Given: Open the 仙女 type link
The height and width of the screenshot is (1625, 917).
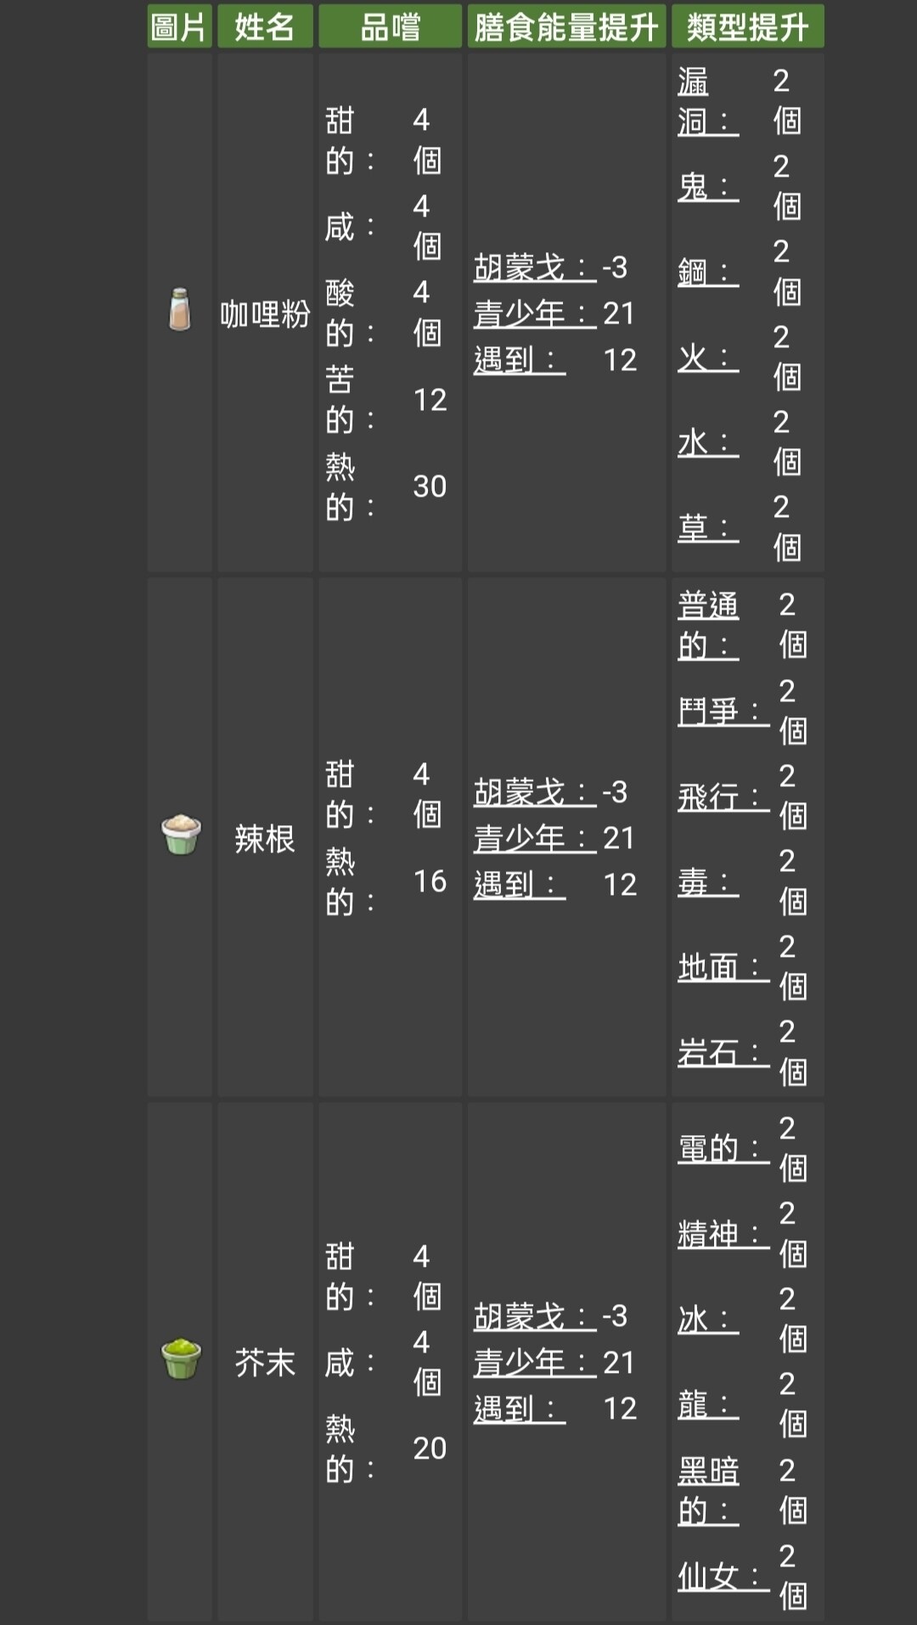Looking at the screenshot, I should [723, 1576].
